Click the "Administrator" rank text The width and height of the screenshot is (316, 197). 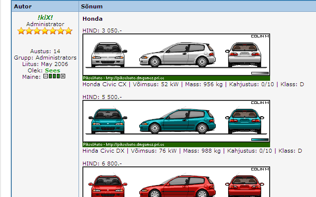click(x=45, y=24)
